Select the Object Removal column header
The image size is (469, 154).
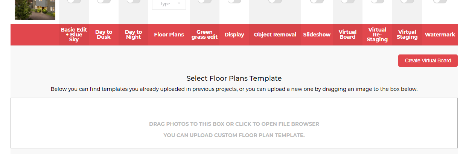(275, 35)
